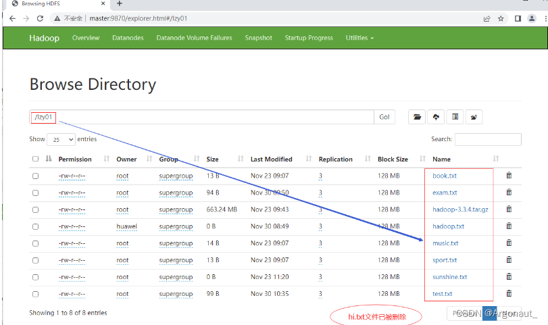The image size is (548, 325).
Task: Delete hadoop-3.3.4.tar.gz with its trash icon
Action: pyautogui.click(x=509, y=209)
